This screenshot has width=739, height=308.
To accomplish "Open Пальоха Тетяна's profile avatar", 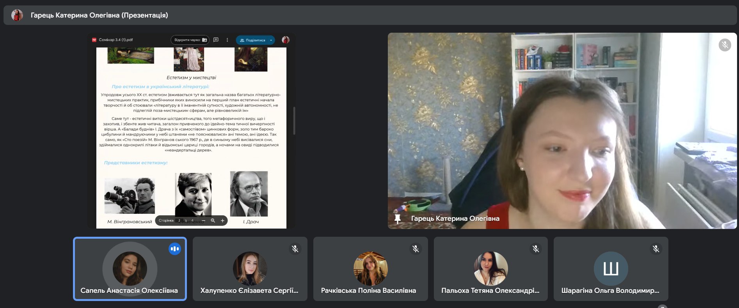I will [490, 268].
